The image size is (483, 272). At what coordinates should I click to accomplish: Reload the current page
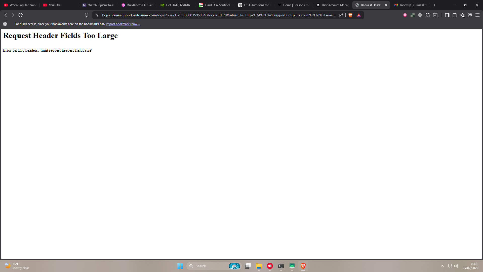pos(21,15)
